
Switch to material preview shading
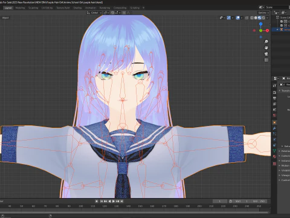(259, 18)
